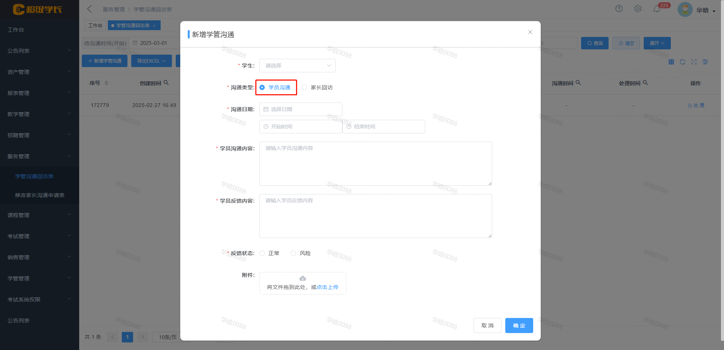This screenshot has width=724, height=350.
Task: Open notifications bell with 225 badge
Action: click(657, 9)
